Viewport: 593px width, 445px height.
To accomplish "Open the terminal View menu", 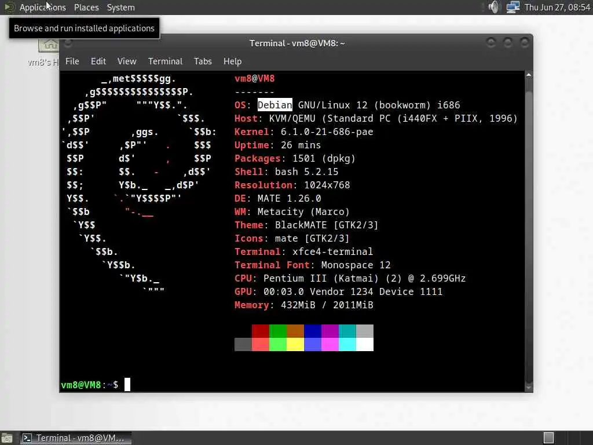I will 127,61.
